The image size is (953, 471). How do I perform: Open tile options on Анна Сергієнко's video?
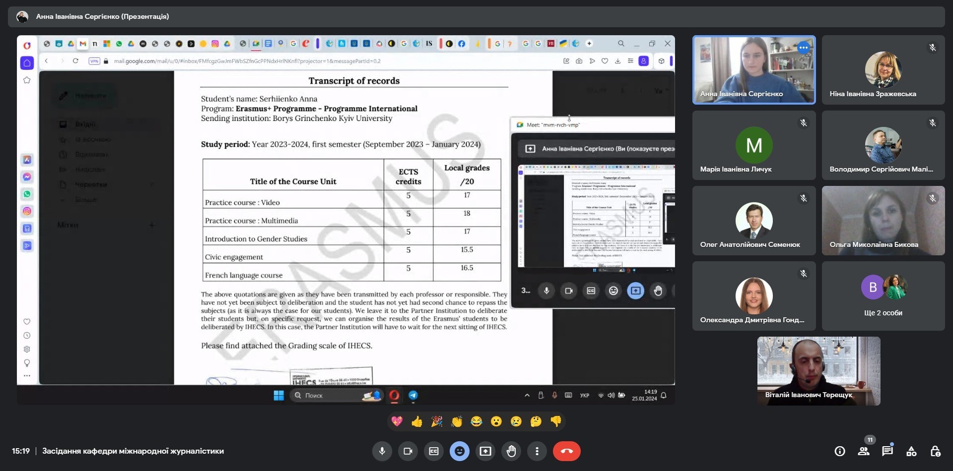(804, 48)
